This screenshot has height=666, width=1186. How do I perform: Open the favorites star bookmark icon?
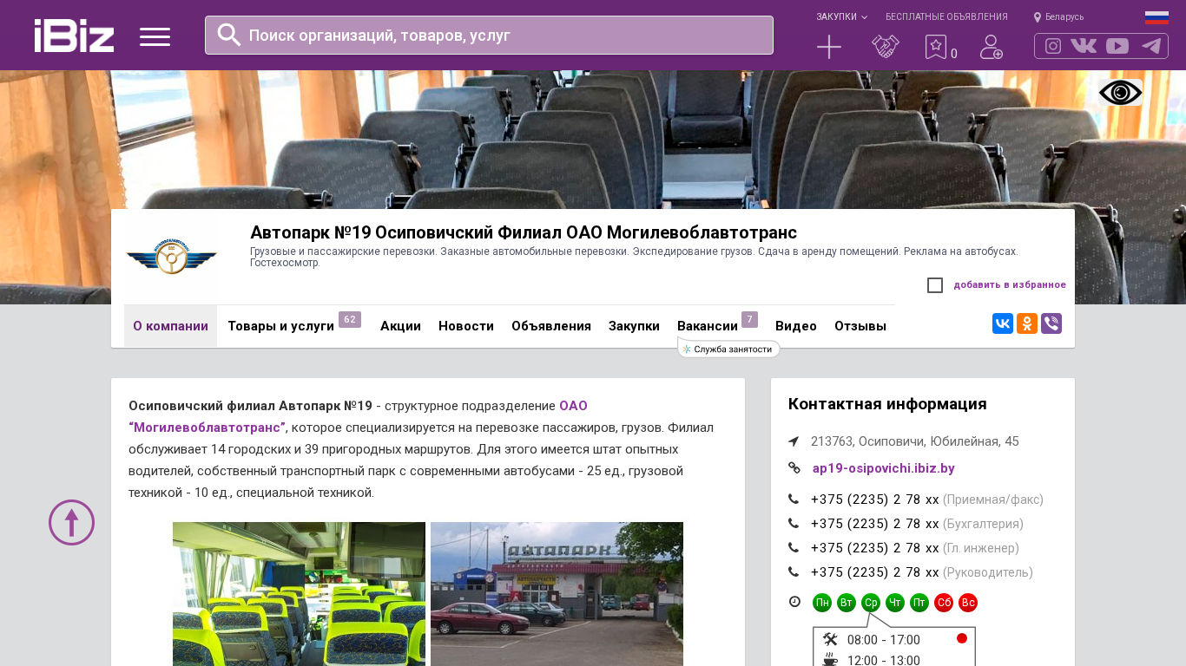936,47
